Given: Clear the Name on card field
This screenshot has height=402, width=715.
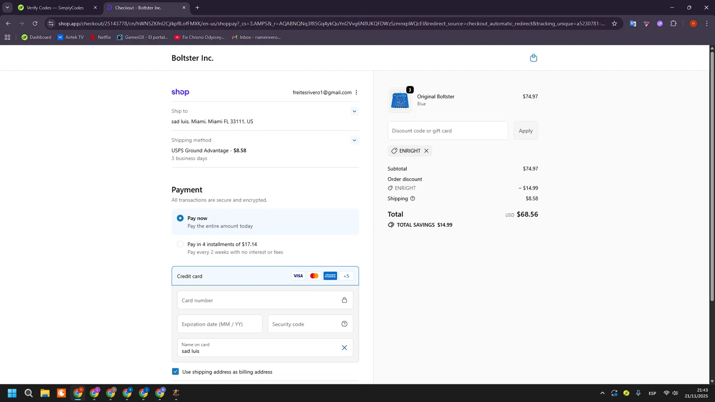Looking at the screenshot, I should (x=344, y=348).
